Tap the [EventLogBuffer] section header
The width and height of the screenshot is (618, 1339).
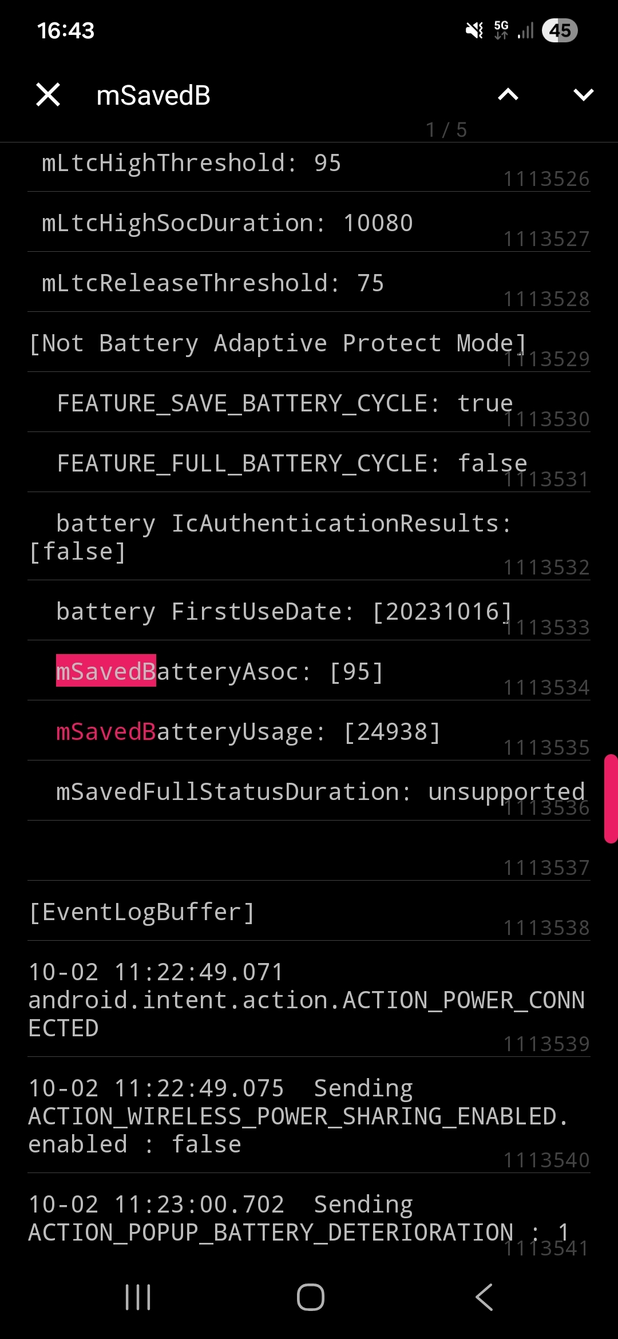142,912
